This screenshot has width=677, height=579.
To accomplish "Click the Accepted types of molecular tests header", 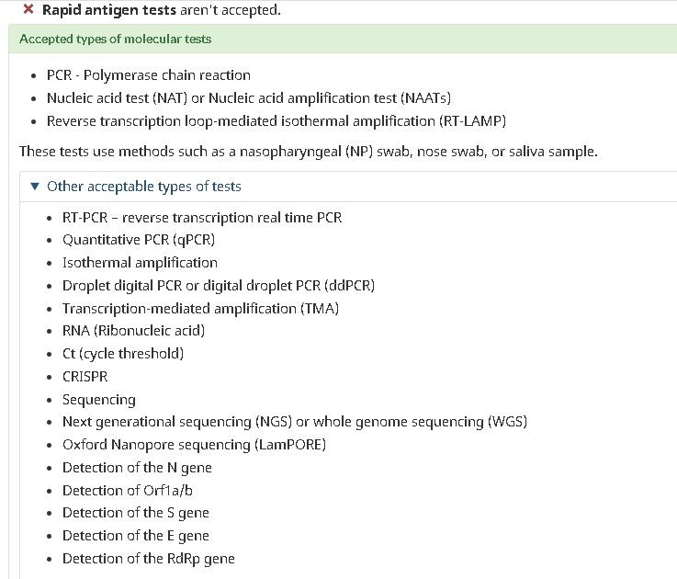I will pos(115,39).
